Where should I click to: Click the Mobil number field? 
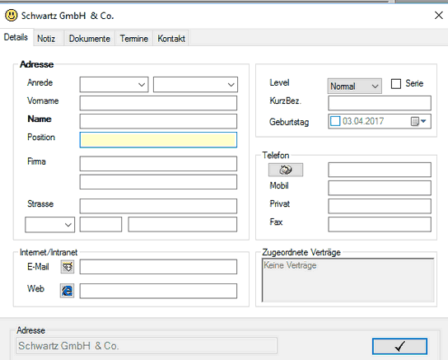click(380, 188)
